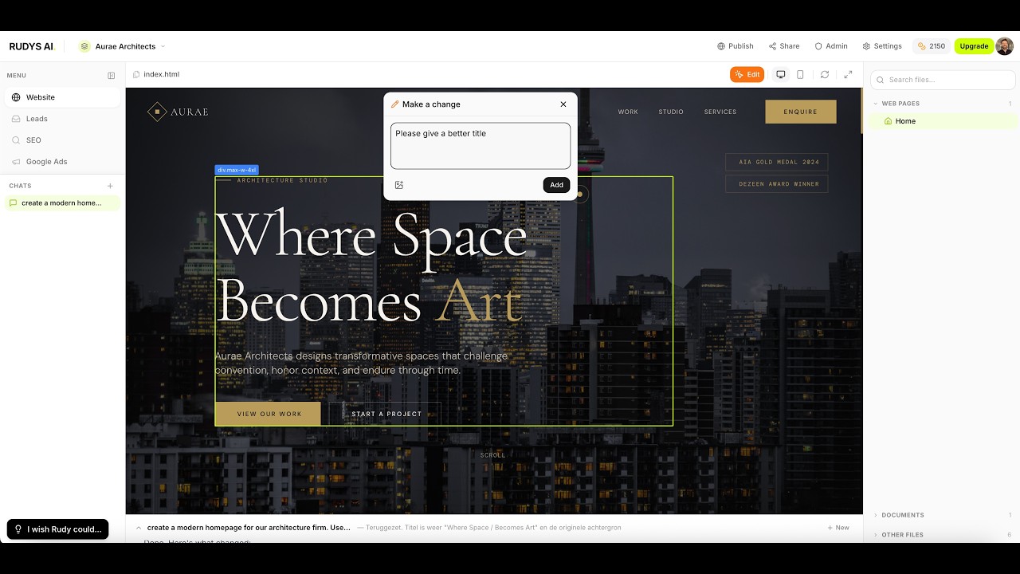The width and height of the screenshot is (1020, 574).
Task: Open the 'create a modern home...' chat
Action: (x=62, y=203)
